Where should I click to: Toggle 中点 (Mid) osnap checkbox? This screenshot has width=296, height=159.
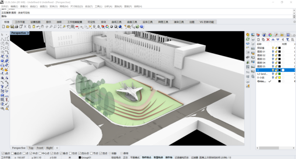31,153
